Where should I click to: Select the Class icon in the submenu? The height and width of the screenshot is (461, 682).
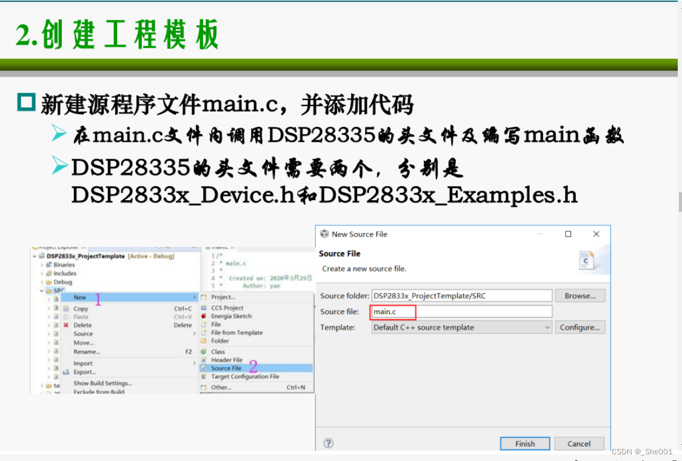pyautogui.click(x=203, y=352)
